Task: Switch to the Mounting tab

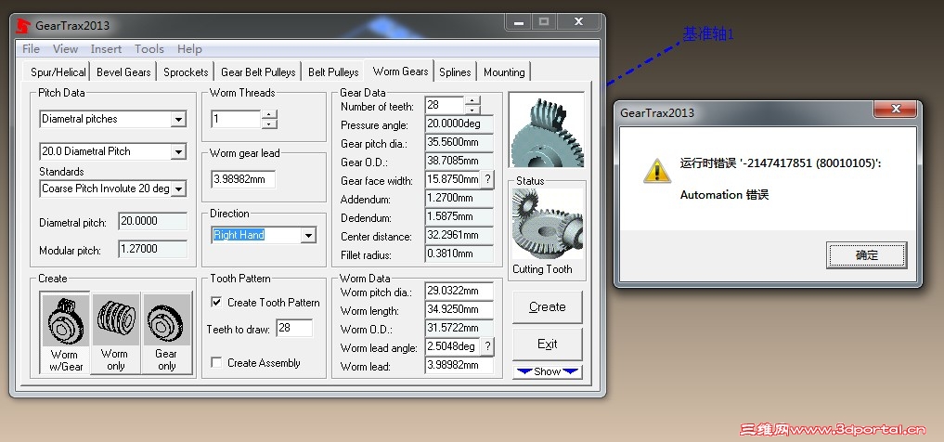Action: [504, 72]
